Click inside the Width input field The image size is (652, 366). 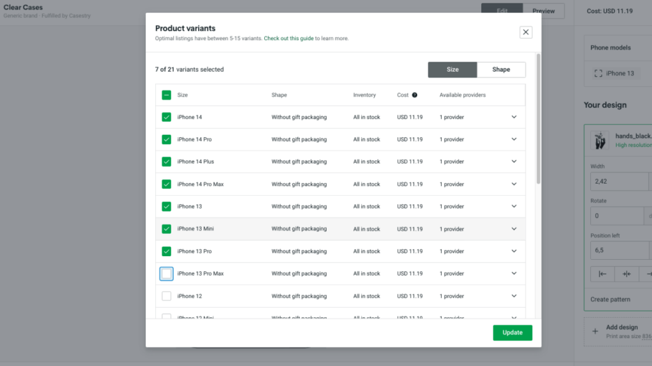(618, 181)
